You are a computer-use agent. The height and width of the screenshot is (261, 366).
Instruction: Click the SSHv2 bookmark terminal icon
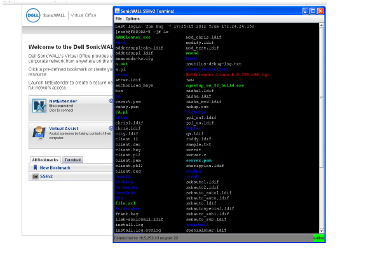tap(35, 177)
